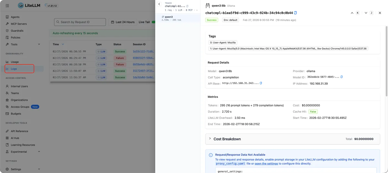Image resolution: width=388 pixels, height=173 pixels.
Task: Toggle the Live Tail switch
Action: click(153, 22)
